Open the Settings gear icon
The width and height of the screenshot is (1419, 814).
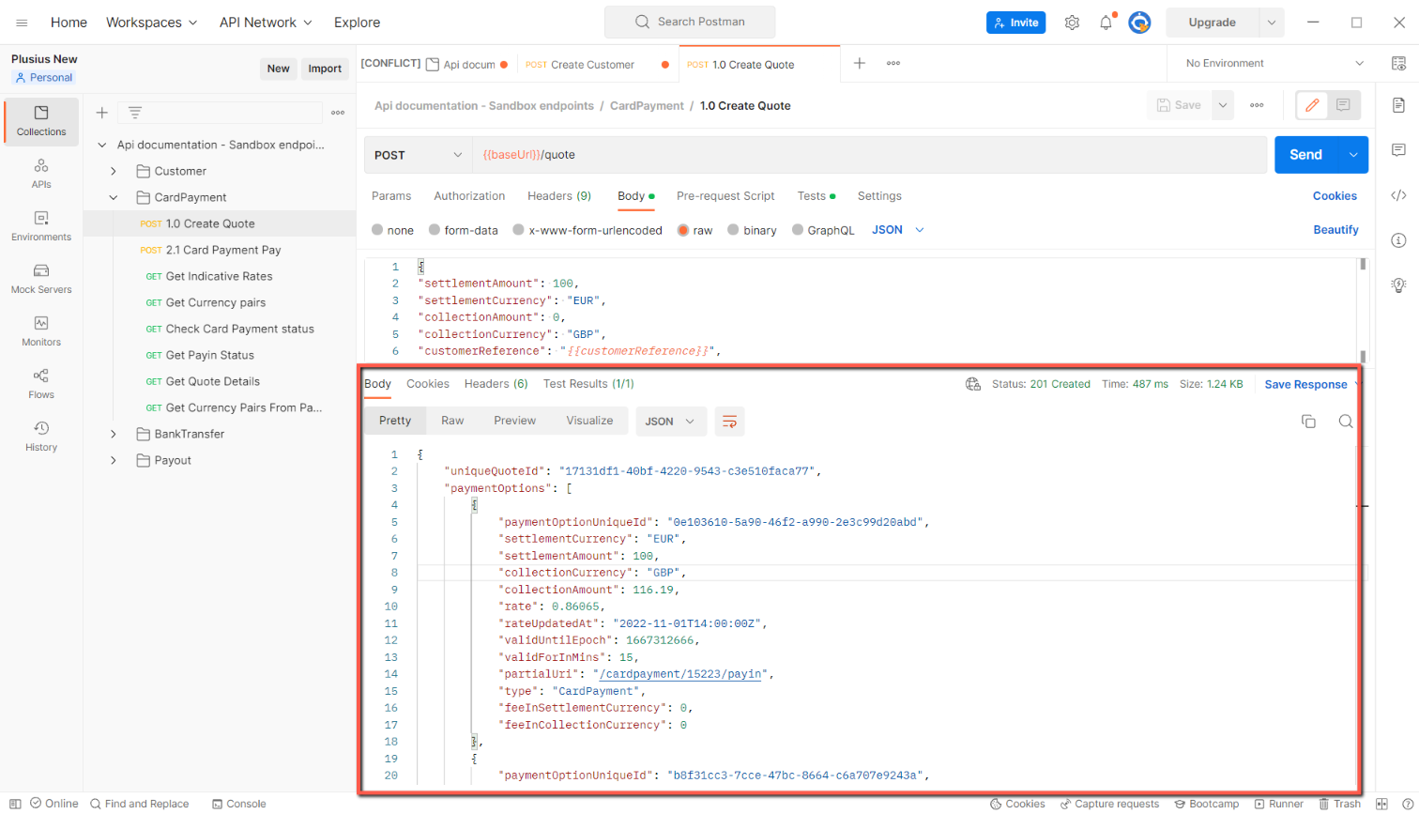(x=1072, y=23)
